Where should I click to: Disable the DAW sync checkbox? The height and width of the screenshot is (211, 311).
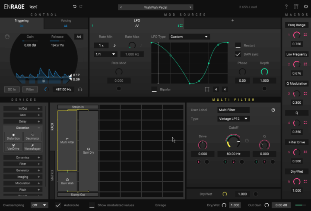coord(238,54)
